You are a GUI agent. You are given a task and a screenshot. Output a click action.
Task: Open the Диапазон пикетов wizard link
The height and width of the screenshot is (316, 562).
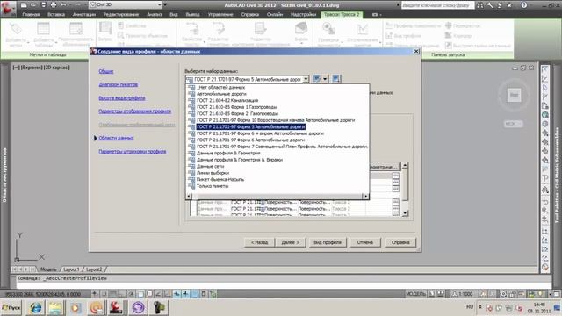click(x=119, y=84)
